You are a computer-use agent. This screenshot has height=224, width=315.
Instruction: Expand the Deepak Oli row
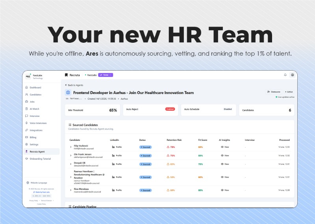(71, 164)
